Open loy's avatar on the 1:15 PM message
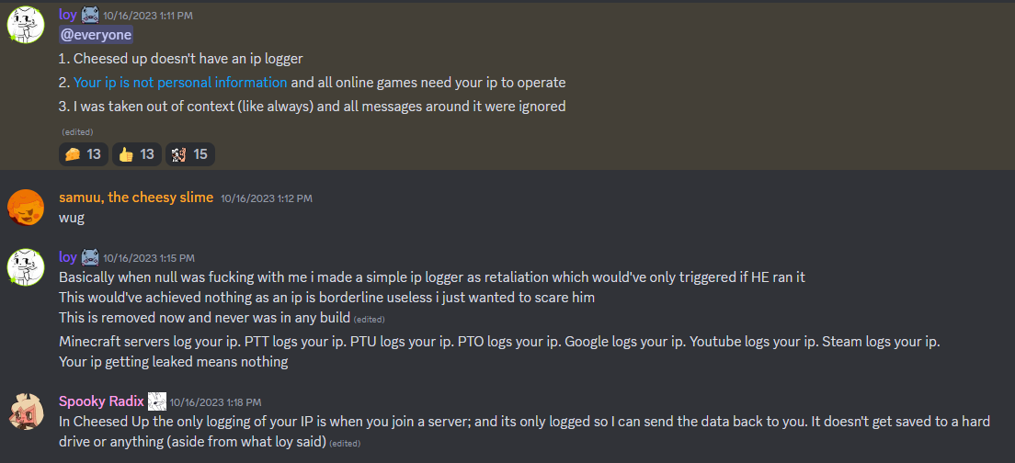1015x463 pixels. pos(26,267)
